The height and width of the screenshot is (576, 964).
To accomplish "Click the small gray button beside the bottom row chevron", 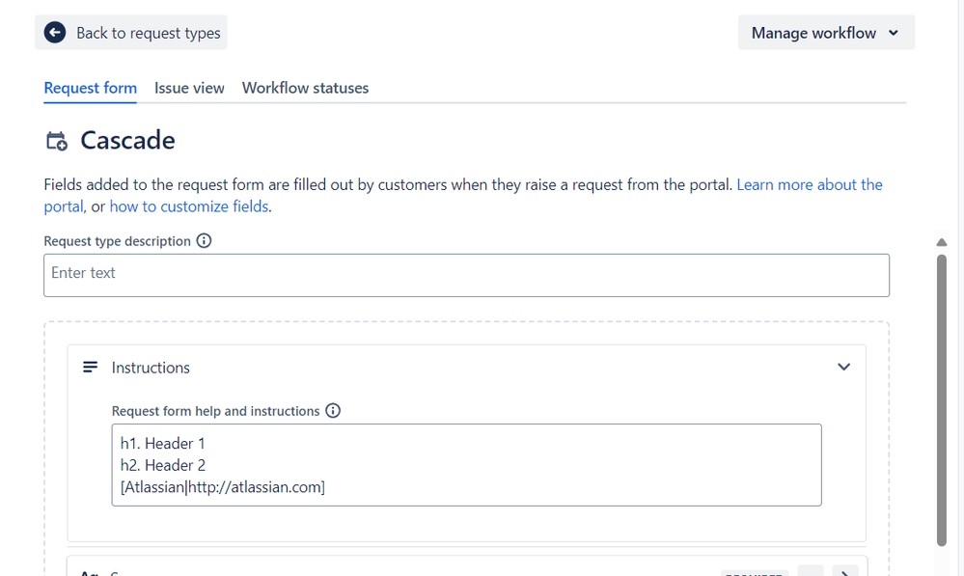I will pos(811,571).
